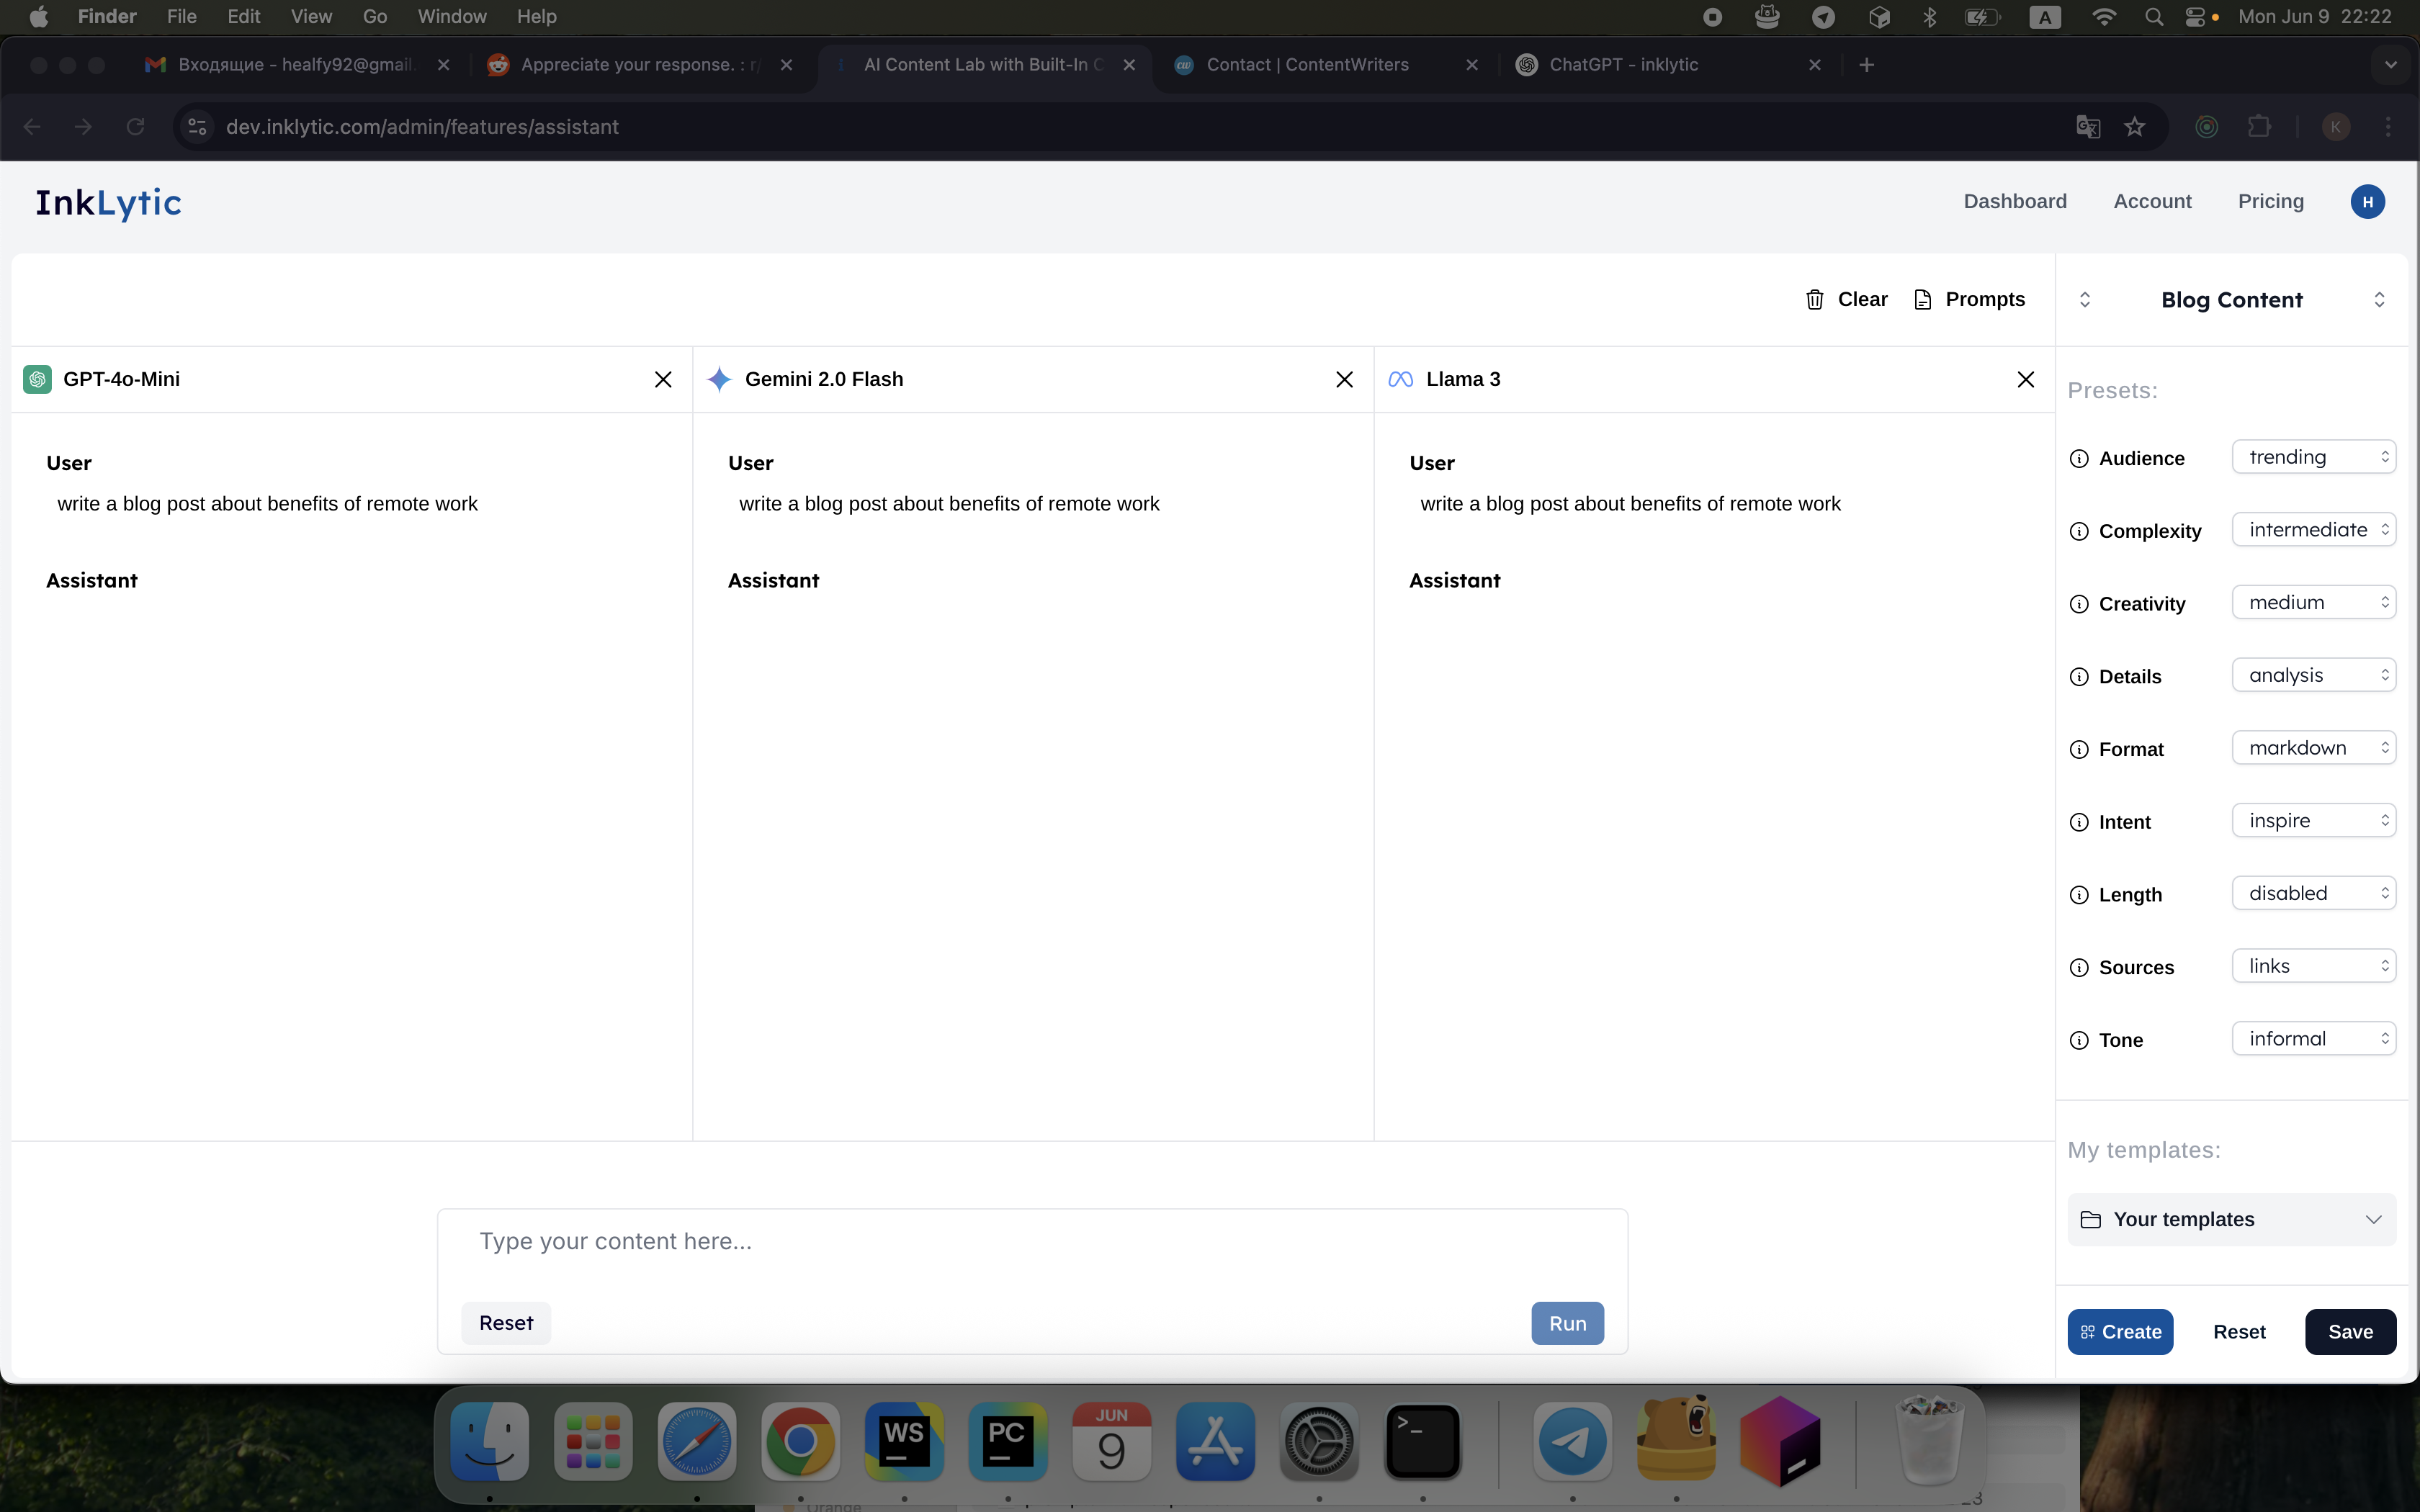Click the Google Translate icon in address bar
This screenshot has height=1512, width=2420.
2087,127
